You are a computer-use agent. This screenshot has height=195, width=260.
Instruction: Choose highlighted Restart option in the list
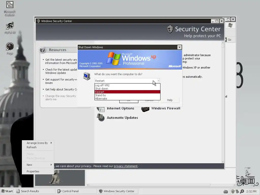coord(127,92)
